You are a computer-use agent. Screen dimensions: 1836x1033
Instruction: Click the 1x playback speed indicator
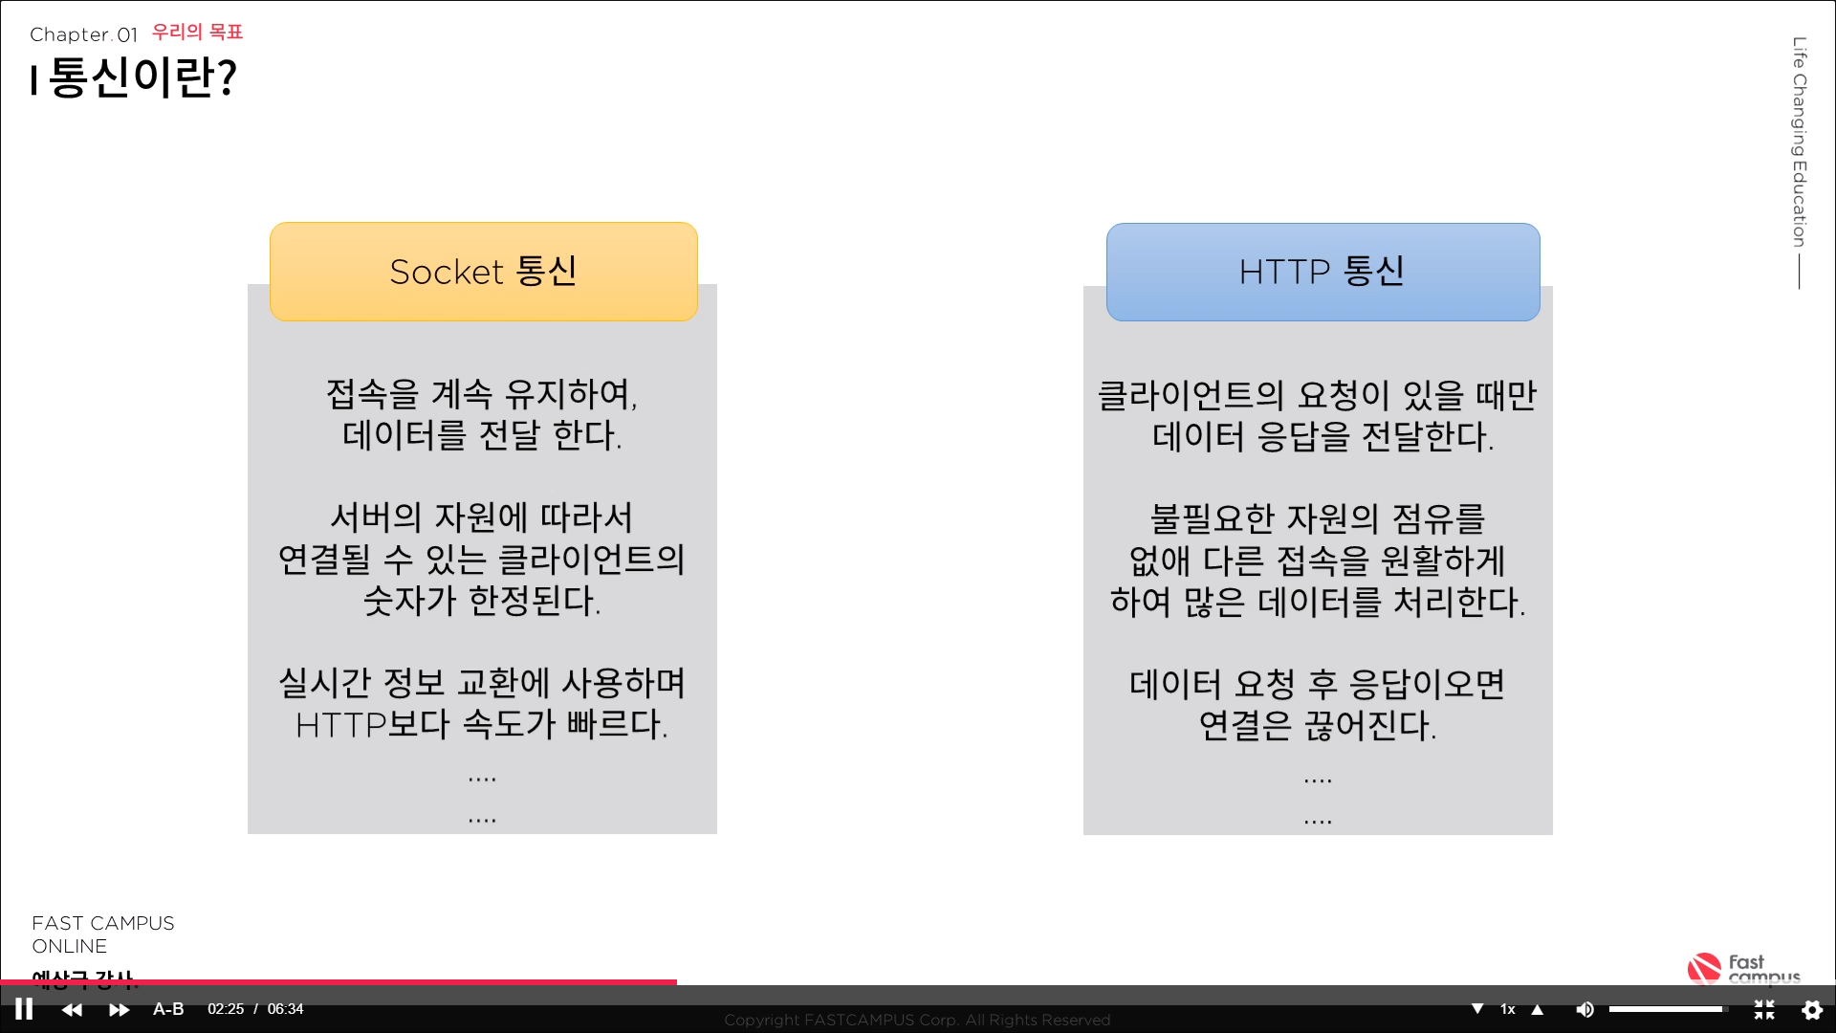[1507, 1009]
